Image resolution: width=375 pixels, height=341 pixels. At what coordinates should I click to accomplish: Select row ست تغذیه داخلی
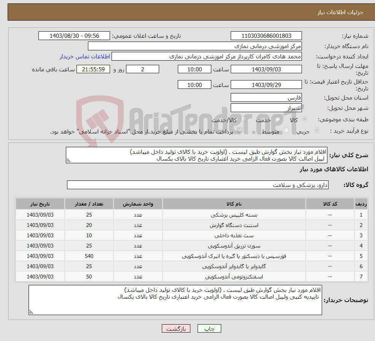(191, 235)
